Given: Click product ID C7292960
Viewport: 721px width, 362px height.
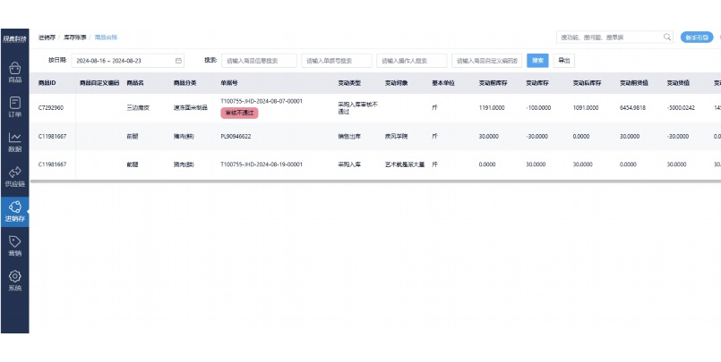Looking at the screenshot, I should pyautogui.click(x=51, y=108).
